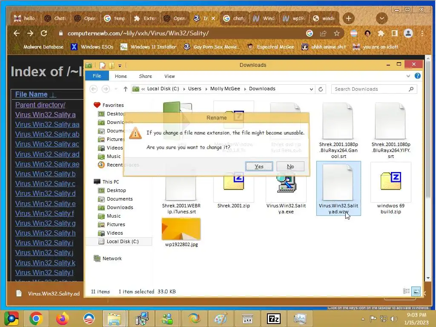Open quick access toolbar dropdown

pyautogui.click(x=120, y=66)
